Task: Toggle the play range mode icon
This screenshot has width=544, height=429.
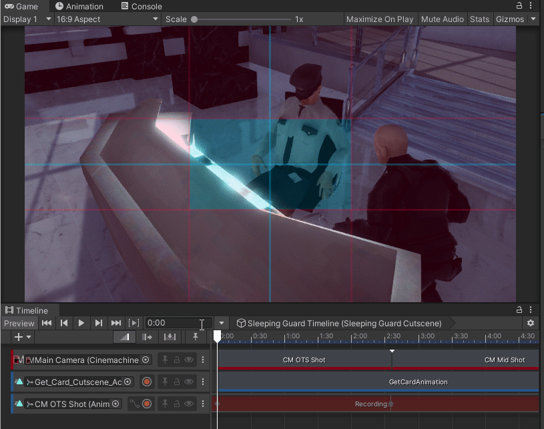Action: 133,323
